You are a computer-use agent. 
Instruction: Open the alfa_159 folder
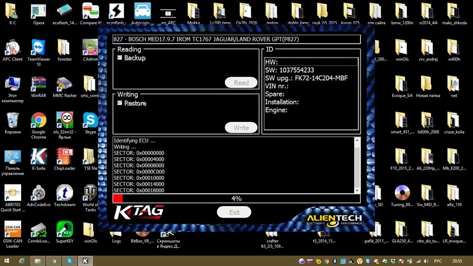point(454,196)
